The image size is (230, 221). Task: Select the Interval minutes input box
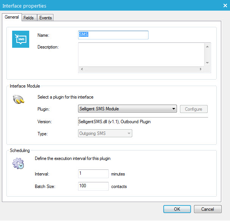(93, 174)
